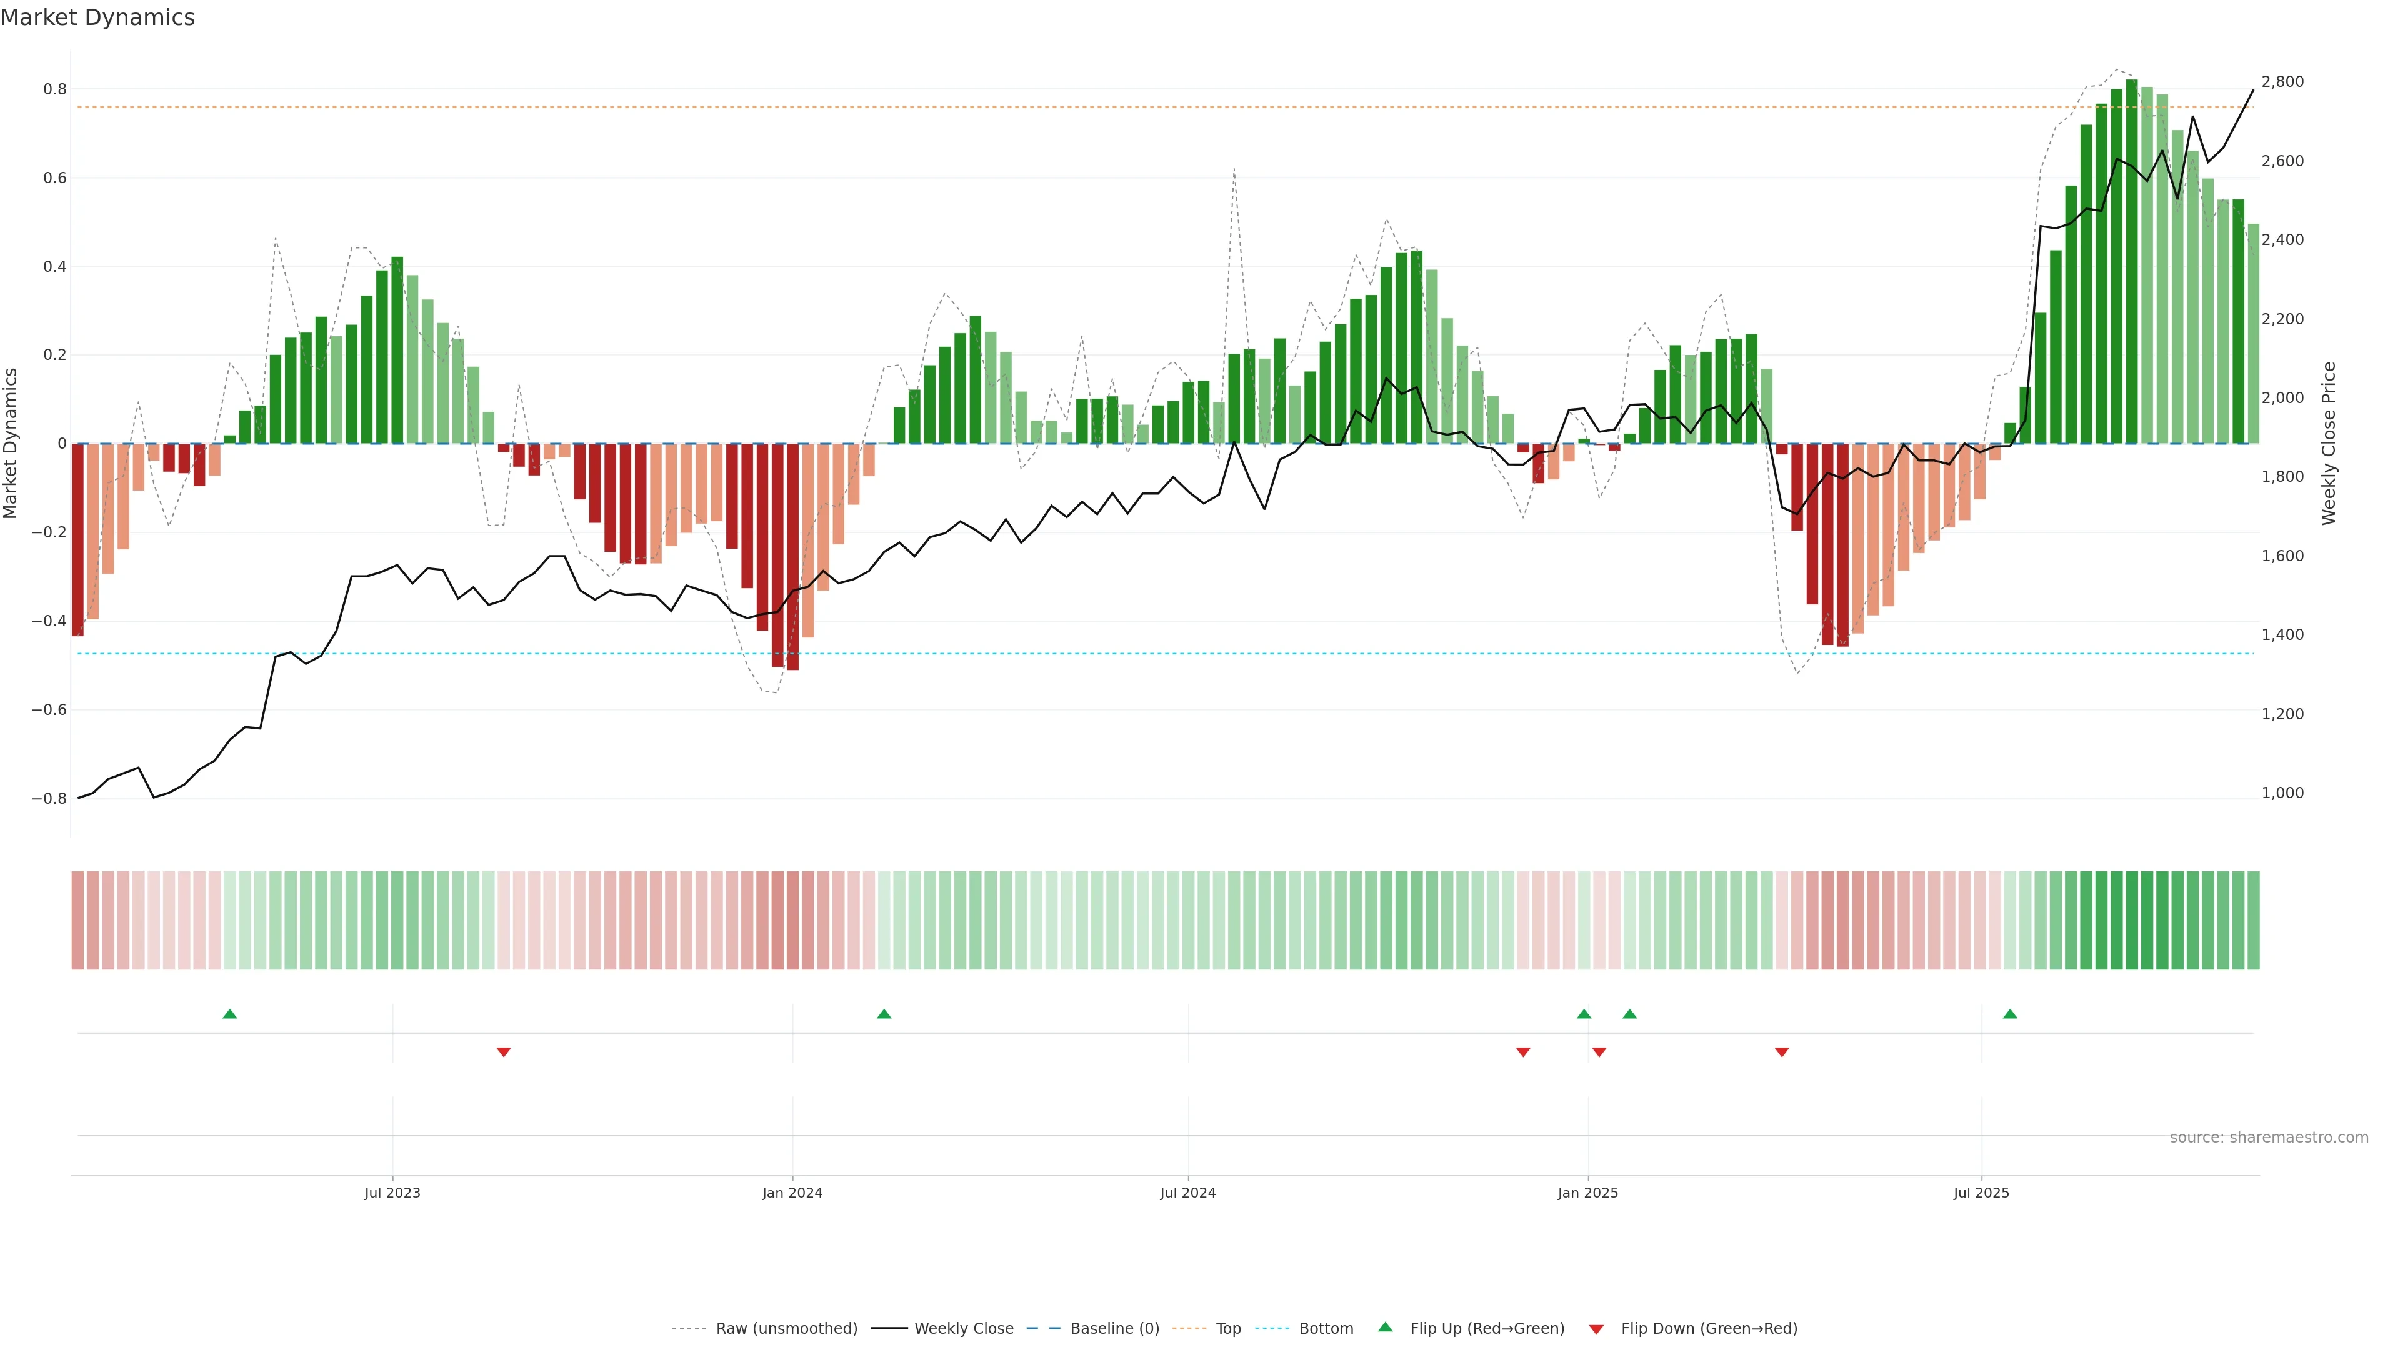Click the Flip Up triangle just after July 2025
This screenshot has width=2400, height=1350.
click(2009, 1014)
